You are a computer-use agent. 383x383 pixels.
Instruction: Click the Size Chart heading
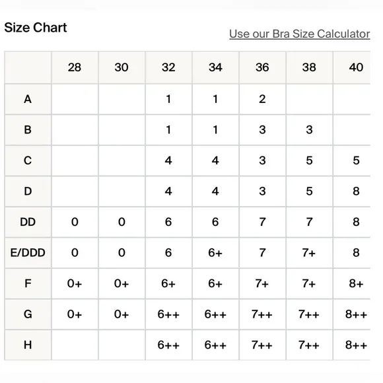coord(36,27)
